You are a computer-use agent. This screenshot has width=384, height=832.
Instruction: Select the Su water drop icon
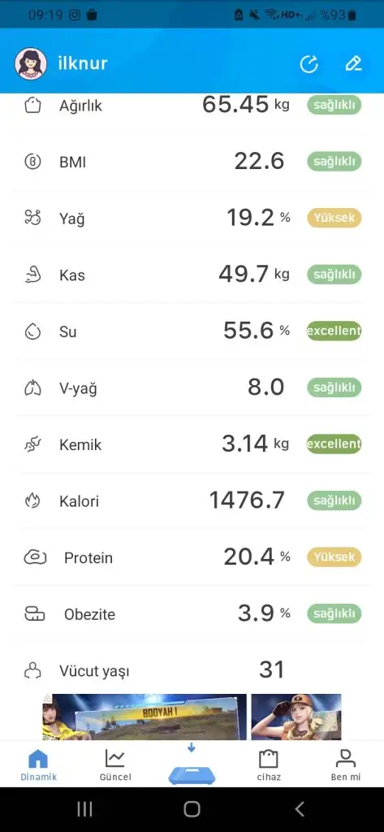coord(33,331)
